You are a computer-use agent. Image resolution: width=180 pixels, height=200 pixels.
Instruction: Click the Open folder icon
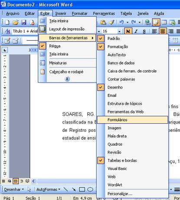16,23
